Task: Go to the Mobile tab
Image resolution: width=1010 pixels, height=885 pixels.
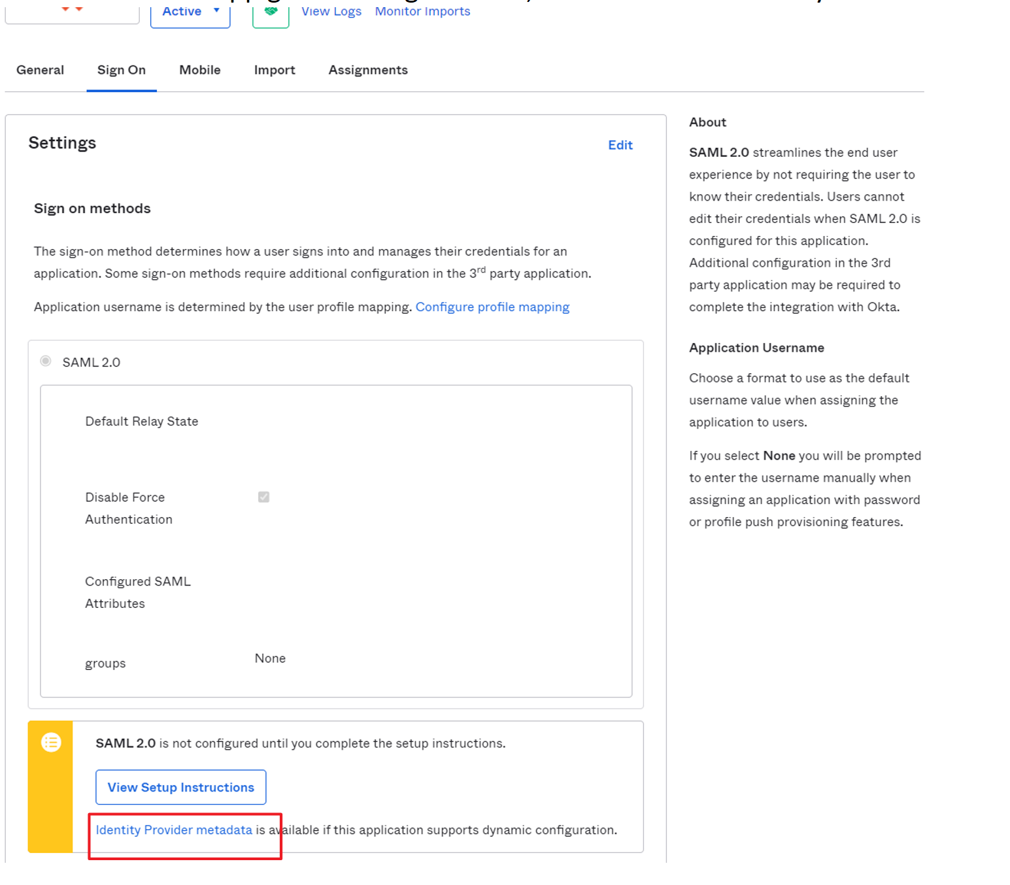Action: click(199, 70)
